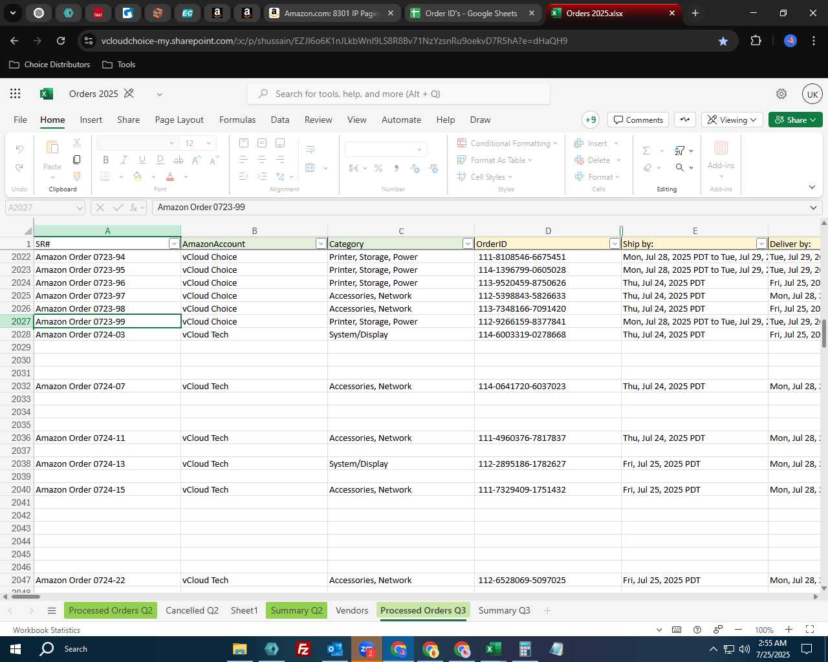The height and width of the screenshot is (662, 828).
Task: Open SR# column filter dropdown
Action: [174, 244]
